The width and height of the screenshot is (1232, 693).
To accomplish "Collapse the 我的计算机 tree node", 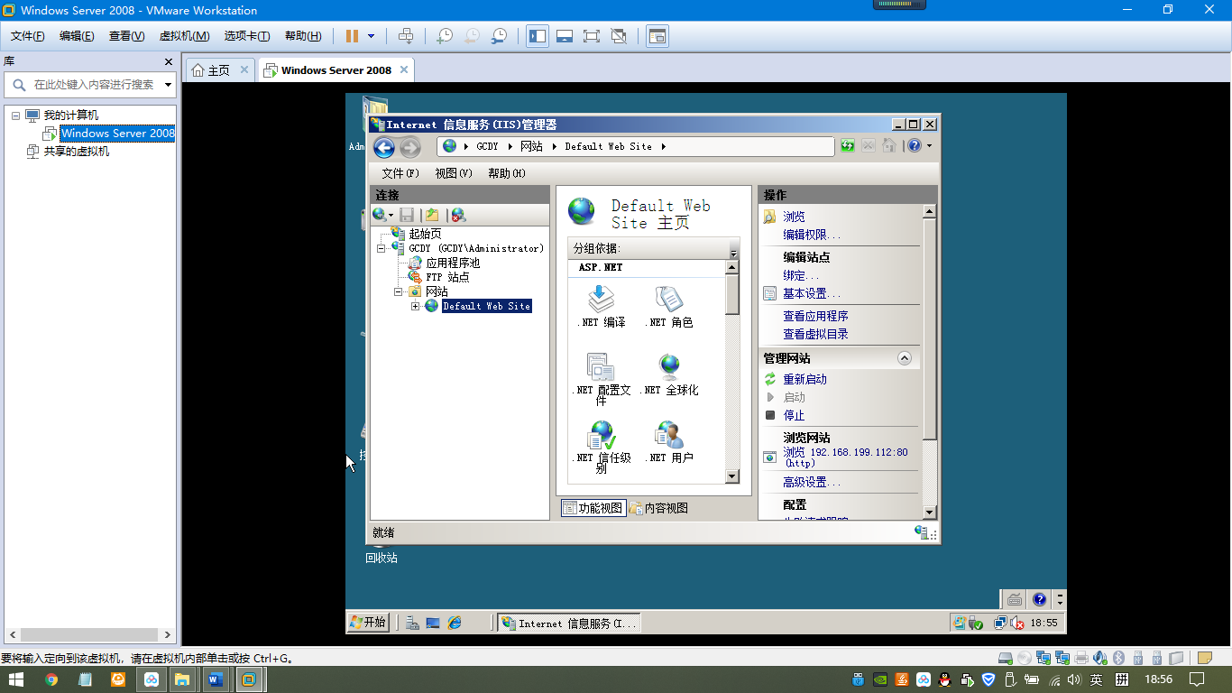I will pyautogui.click(x=15, y=115).
